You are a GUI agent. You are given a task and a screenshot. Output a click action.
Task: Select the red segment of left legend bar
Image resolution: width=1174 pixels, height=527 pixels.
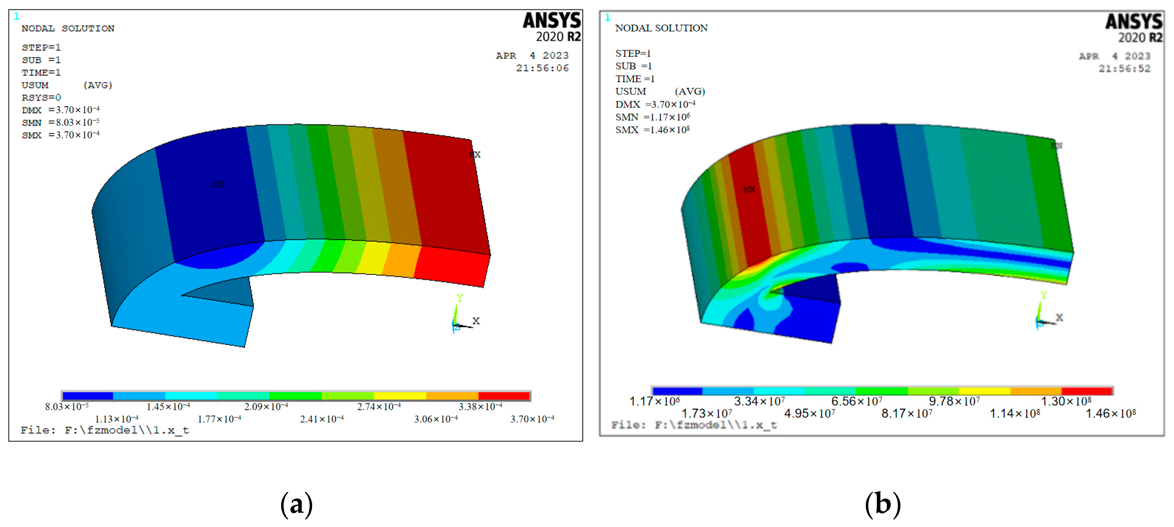point(503,396)
